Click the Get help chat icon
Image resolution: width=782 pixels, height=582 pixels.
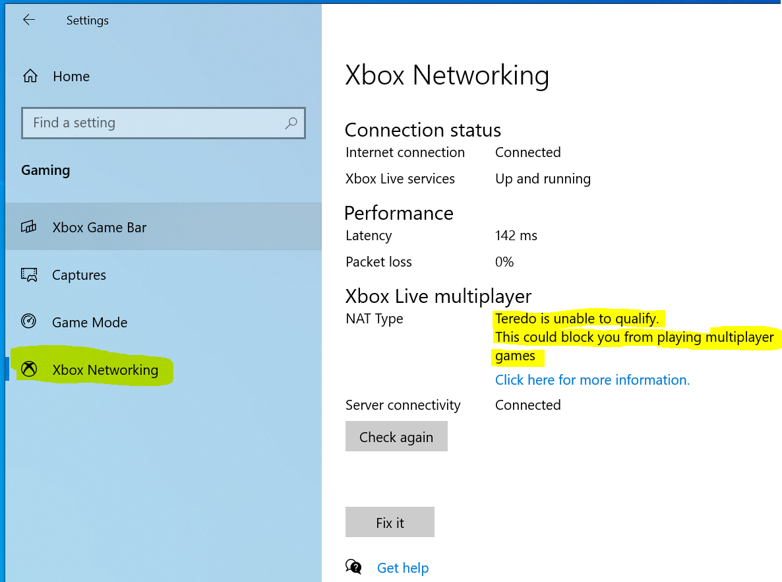pos(353,567)
